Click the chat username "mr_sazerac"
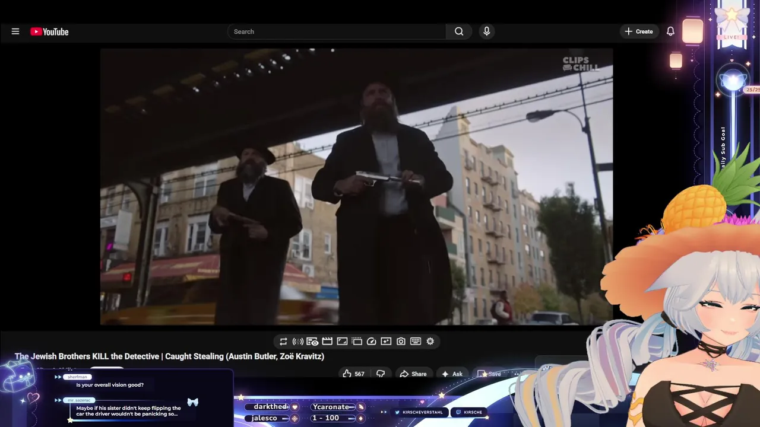 coord(78,400)
